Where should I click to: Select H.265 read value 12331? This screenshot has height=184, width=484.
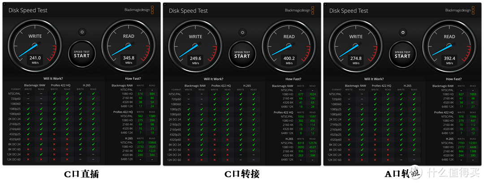473,143
